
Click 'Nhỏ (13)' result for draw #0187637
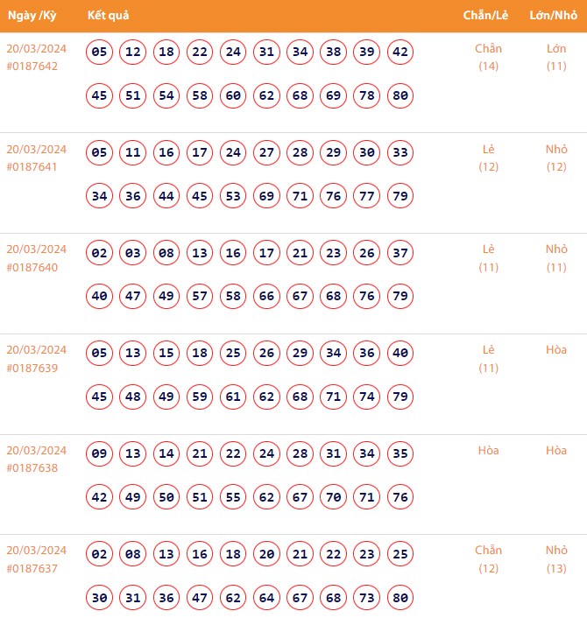[556, 559]
